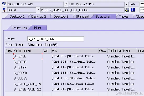Click the Technical Type cell for S_EXTID
The width and height of the screenshot is (144, 96).
coord(122,62)
